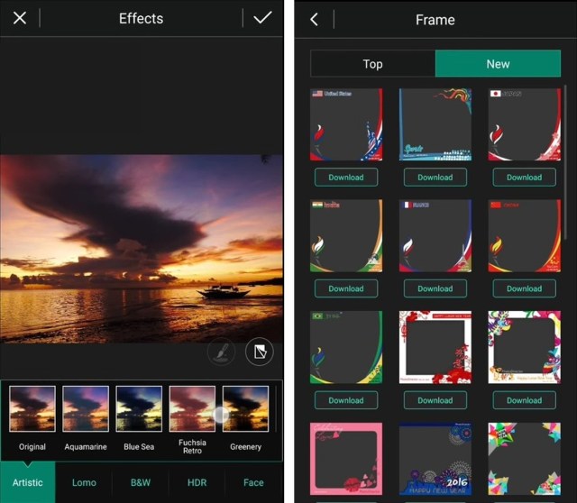Image resolution: width=577 pixels, height=503 pixels.
Task: Tap the brush icon over the photo
Action: pos(221,352)
